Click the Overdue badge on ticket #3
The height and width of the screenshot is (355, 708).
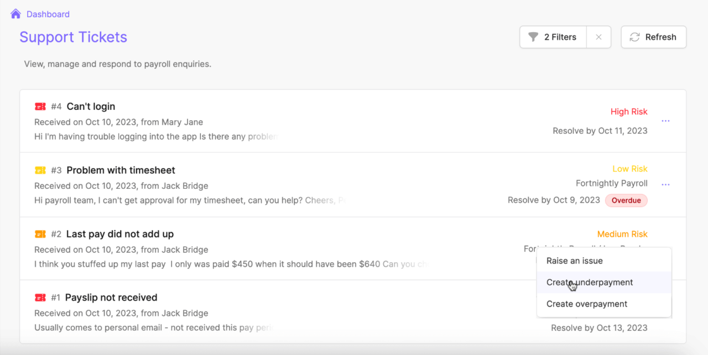(x=626, y=200)
